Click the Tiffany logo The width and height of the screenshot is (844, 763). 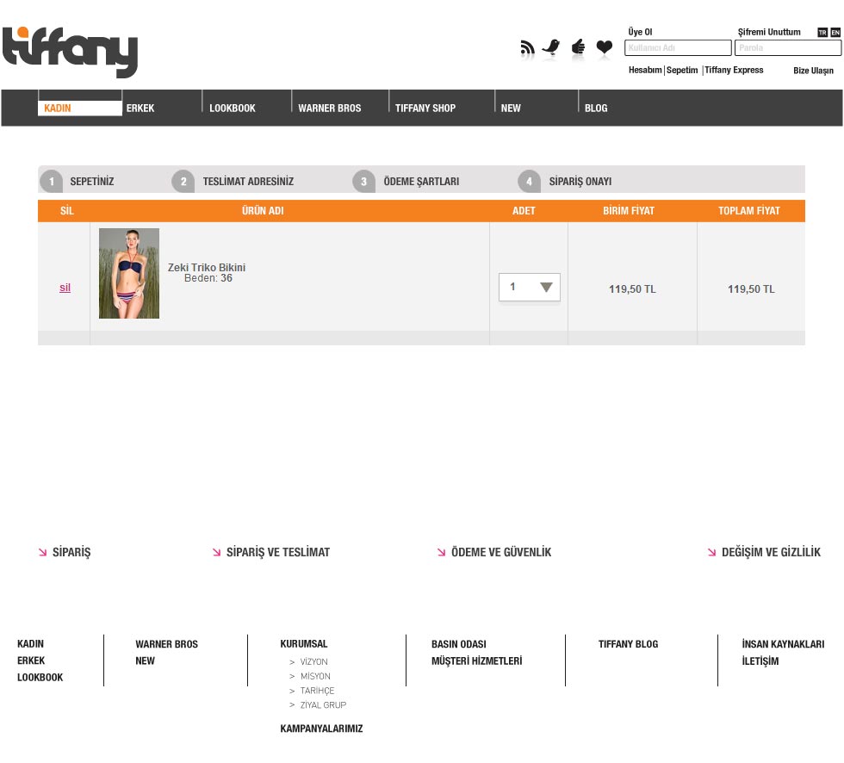pos(71,53)
